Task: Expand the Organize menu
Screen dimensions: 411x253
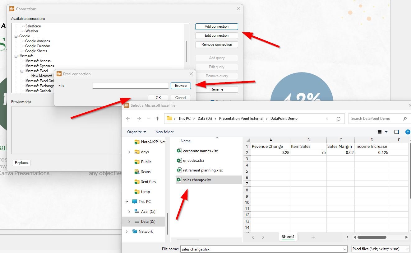Action: point(136,132)
